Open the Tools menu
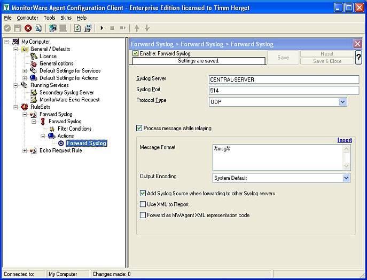Screen dimensions: 367x280 coord(49,18)
